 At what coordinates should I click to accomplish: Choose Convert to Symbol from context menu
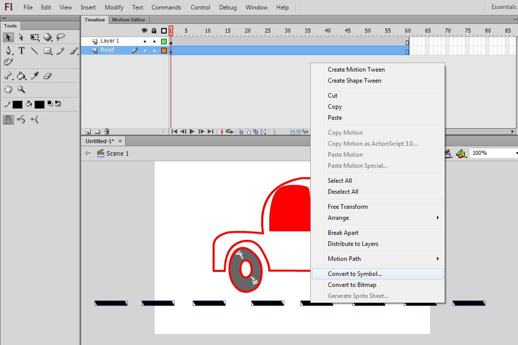(355, 274)
